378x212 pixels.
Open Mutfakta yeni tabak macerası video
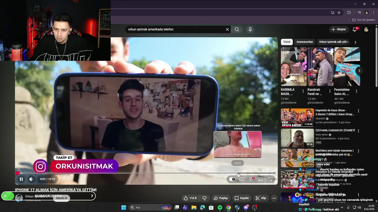tap(297, 158)
